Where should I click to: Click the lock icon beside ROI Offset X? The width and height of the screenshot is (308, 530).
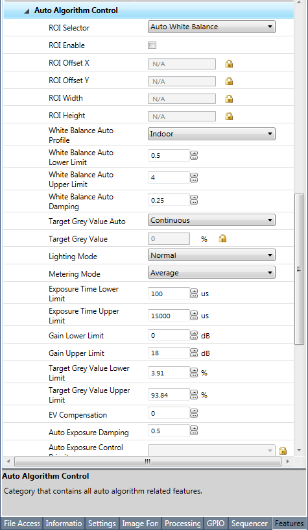click(229, 64)
